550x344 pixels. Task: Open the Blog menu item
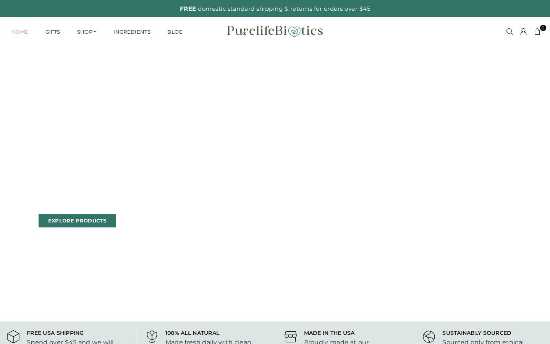pyautogui.click(x=175, y=32)
